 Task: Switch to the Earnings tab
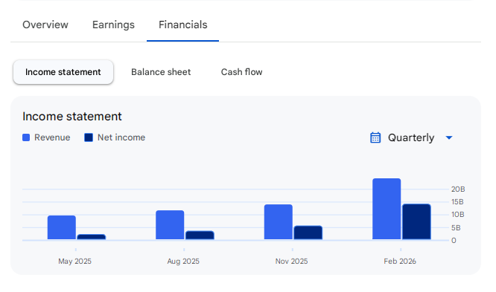point(113,25)
